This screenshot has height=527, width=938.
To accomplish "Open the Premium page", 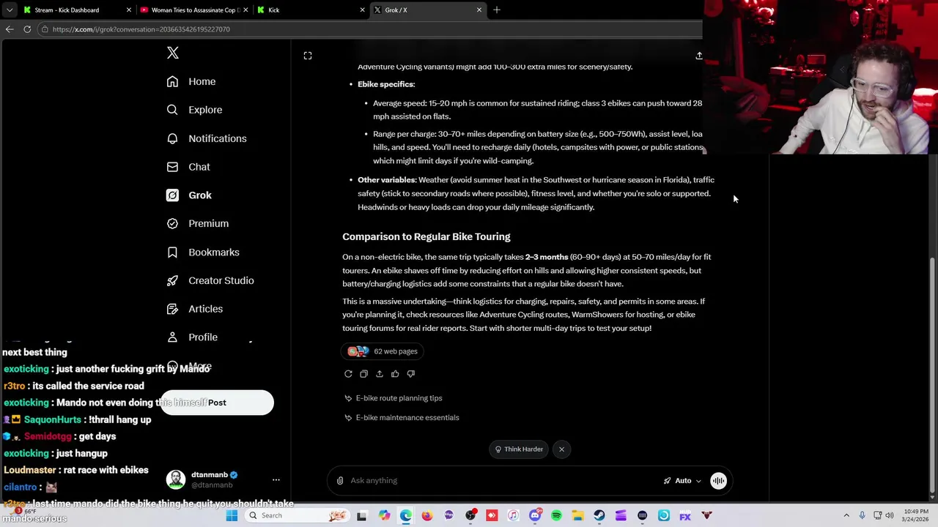I will pyautogui.click(x=198, y=223).
